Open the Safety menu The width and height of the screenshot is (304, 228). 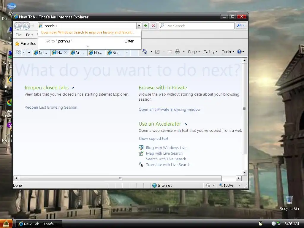pos(211,52)
